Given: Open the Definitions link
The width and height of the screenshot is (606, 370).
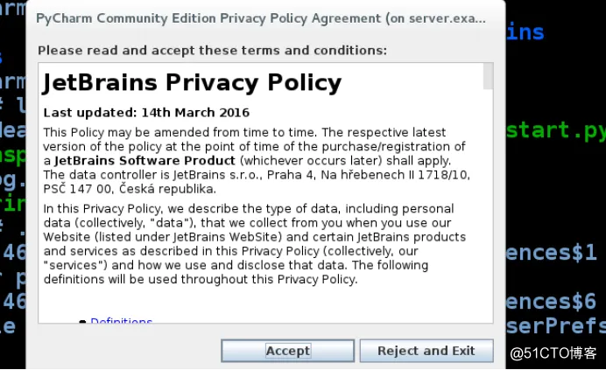Looking at the screenshot, I should pos(121,321).
